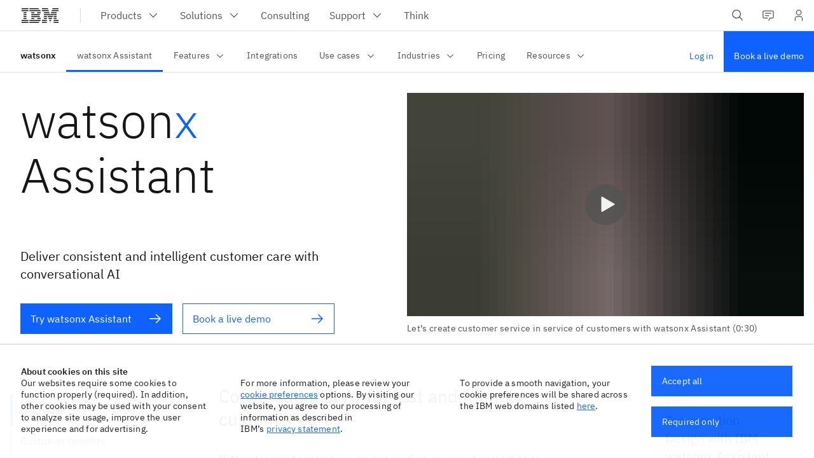Expand the Support menu
The image size is (814, 458).
355,15
